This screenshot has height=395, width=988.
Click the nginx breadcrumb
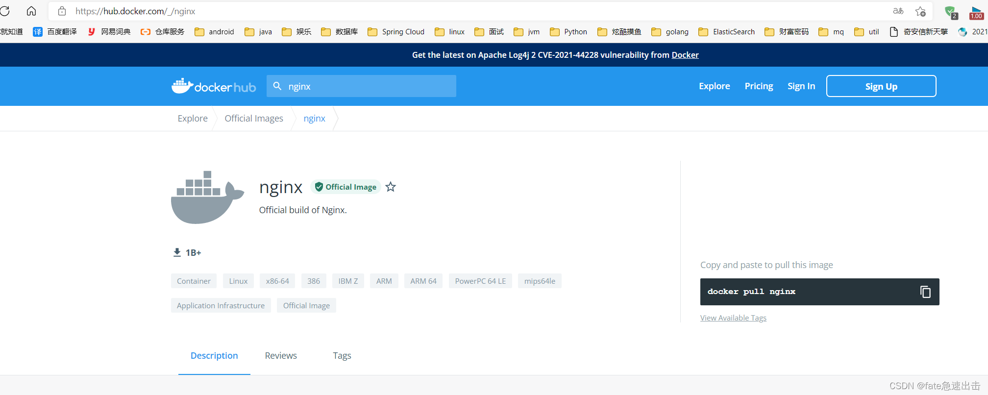click(x=314, y=119)
